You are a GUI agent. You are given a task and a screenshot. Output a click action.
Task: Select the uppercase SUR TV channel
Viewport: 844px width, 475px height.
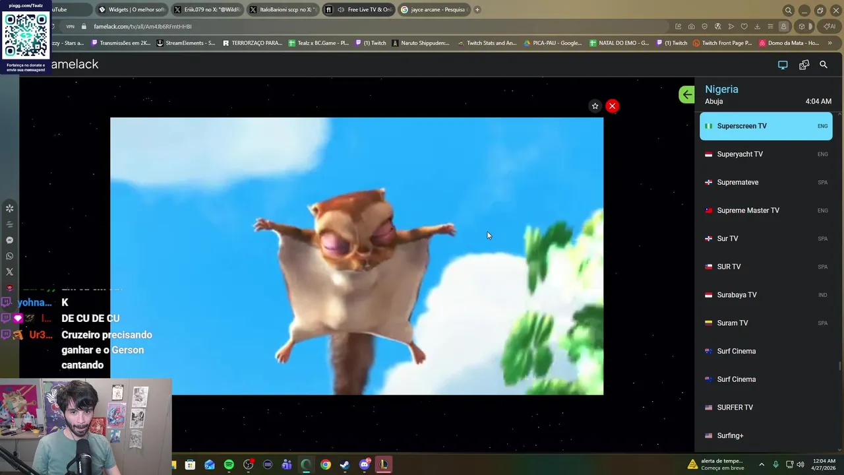pyautogui.click(x=766, y=267)
